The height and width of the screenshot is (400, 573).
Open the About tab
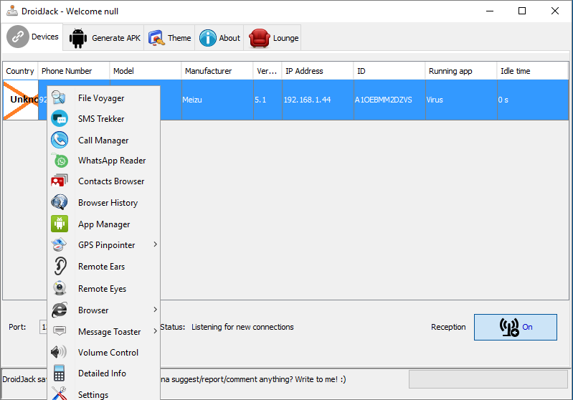(x=219, y=37)
